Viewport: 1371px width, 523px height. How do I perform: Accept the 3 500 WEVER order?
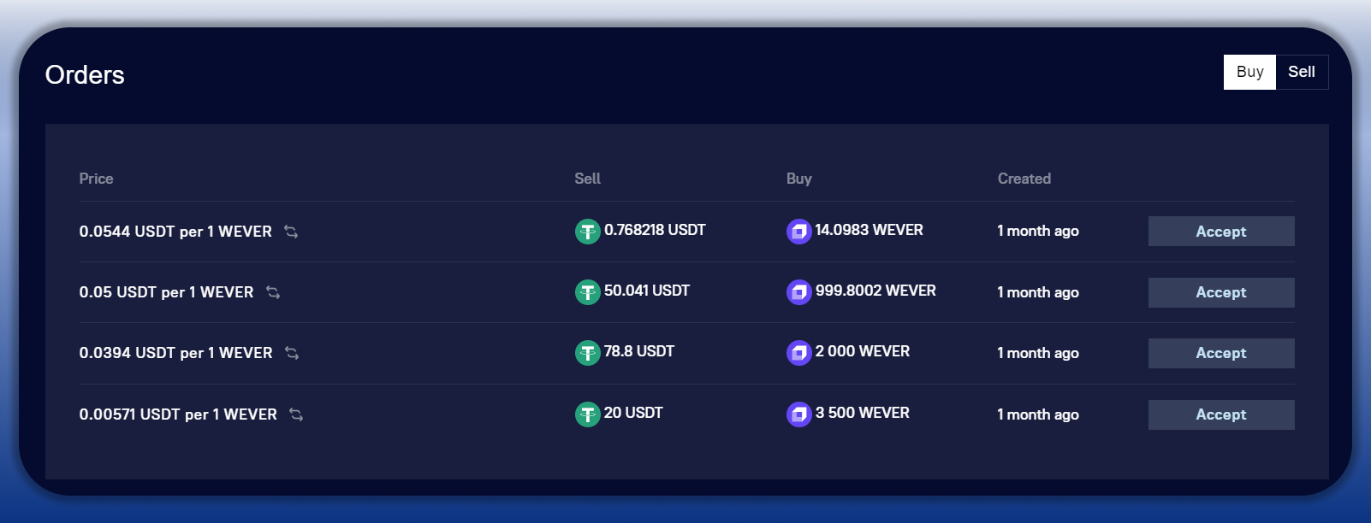coord(1220,414)
